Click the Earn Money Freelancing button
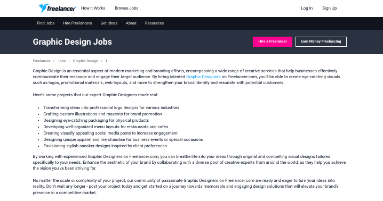The width and height of the screenshot is (383, 201). (x=321, y=41)
